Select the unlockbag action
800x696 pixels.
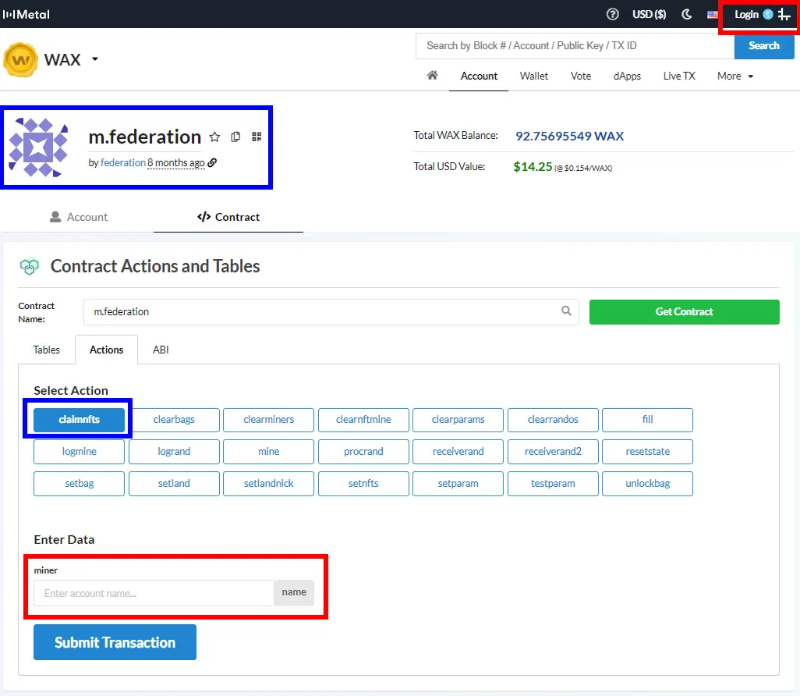click(x=647, y=484)
